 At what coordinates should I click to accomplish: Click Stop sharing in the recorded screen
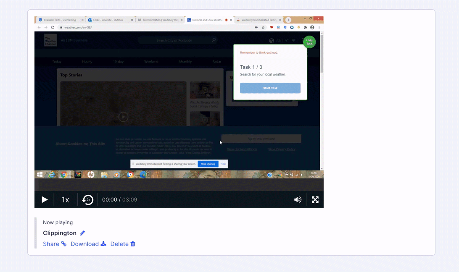coord(208,164)
